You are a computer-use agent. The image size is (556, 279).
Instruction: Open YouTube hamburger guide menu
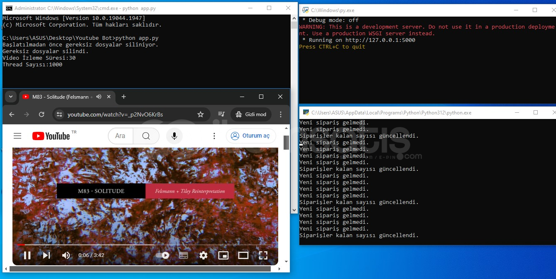[17, 136]
